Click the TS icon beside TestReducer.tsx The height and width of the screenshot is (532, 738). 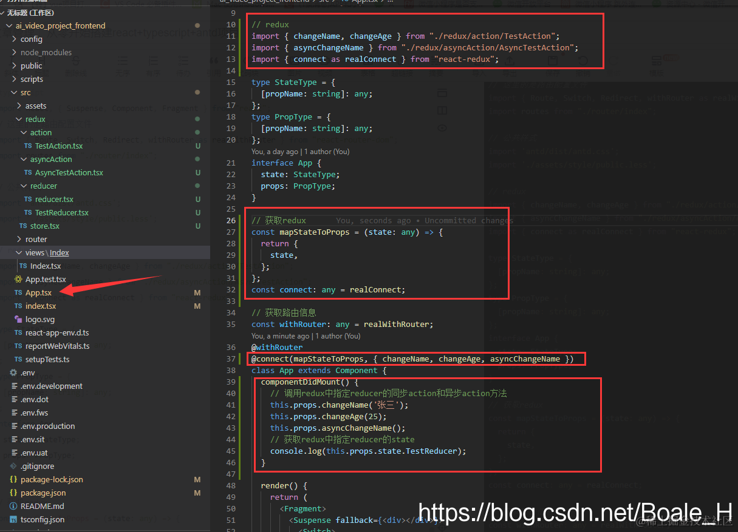tap(28, 213)
